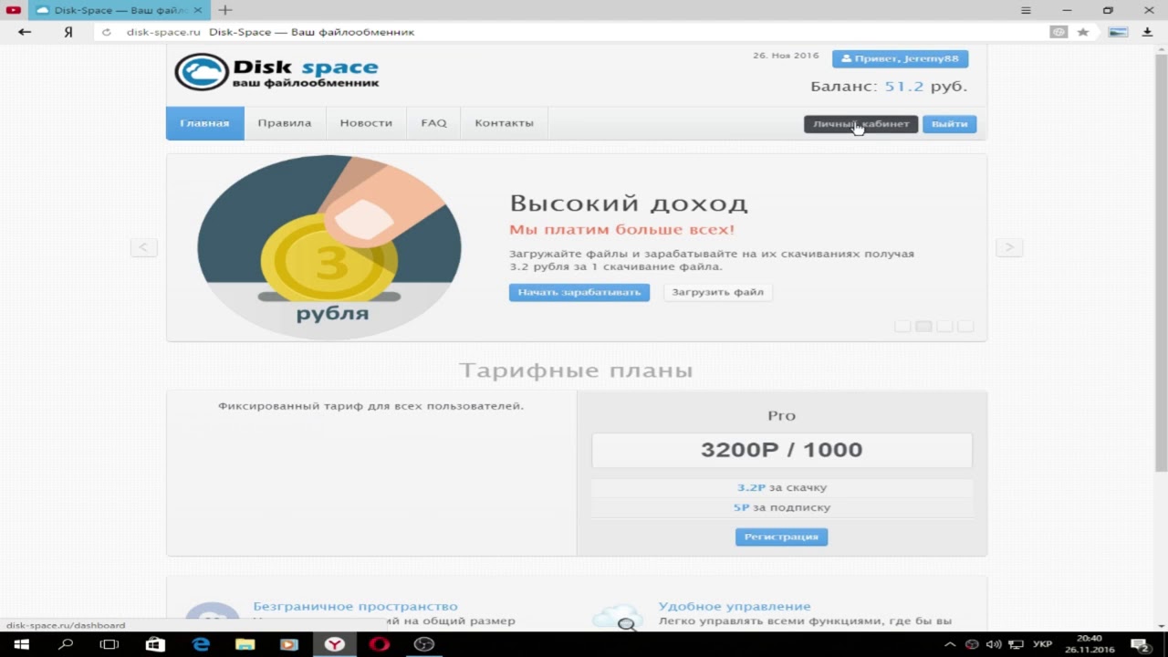Open a new tab with plus icon
This screenshot has height=657, width=1168.
tap(225, 10)
